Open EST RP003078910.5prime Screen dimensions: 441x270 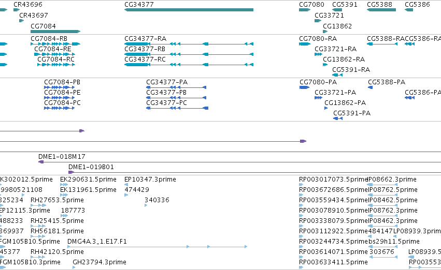333,210
